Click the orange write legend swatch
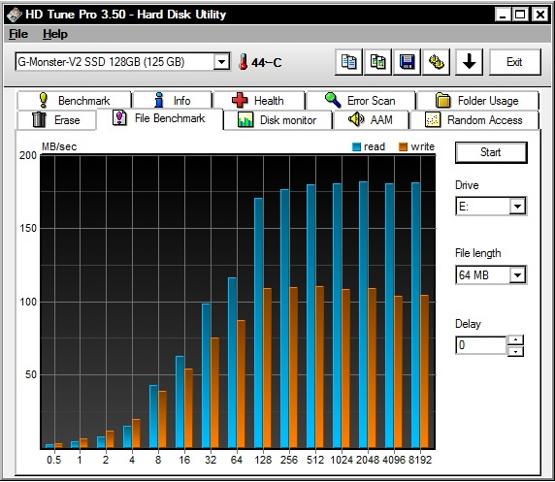555x482 pixels. coord(403,146)
